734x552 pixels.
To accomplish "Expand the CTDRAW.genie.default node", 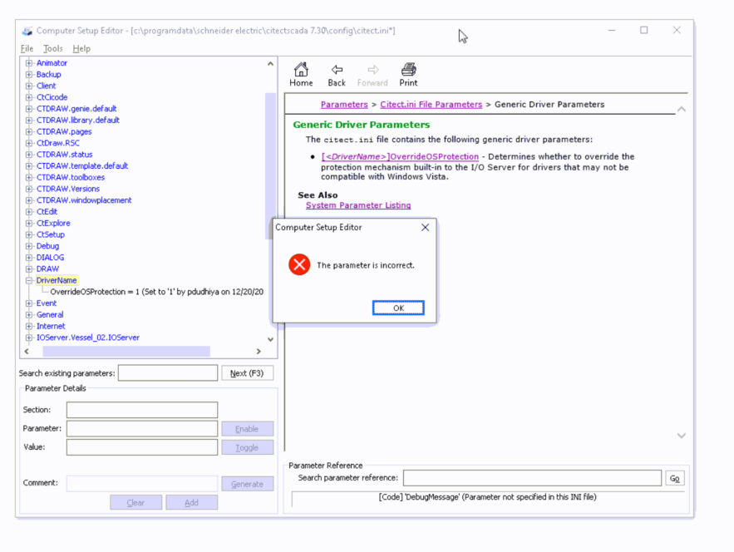I will click(x=29, y=109).
